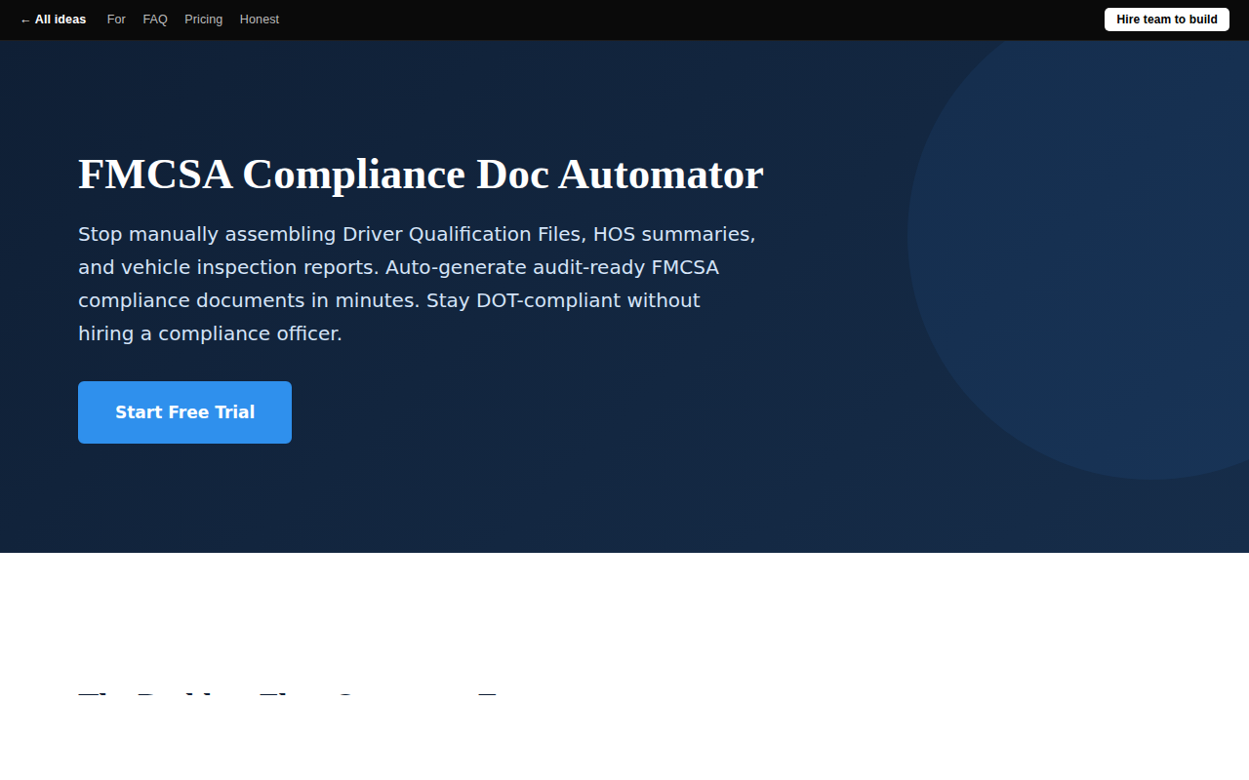Click Start Free Trial button
Screen dimensions: 1249x780
[x=184, y=412]
